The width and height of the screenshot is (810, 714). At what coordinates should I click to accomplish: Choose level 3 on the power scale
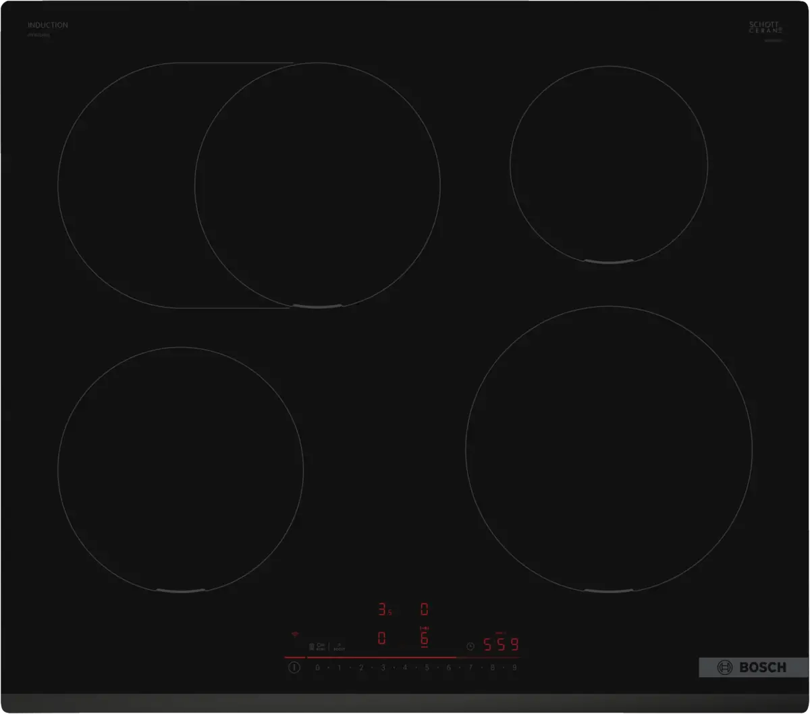383,667
